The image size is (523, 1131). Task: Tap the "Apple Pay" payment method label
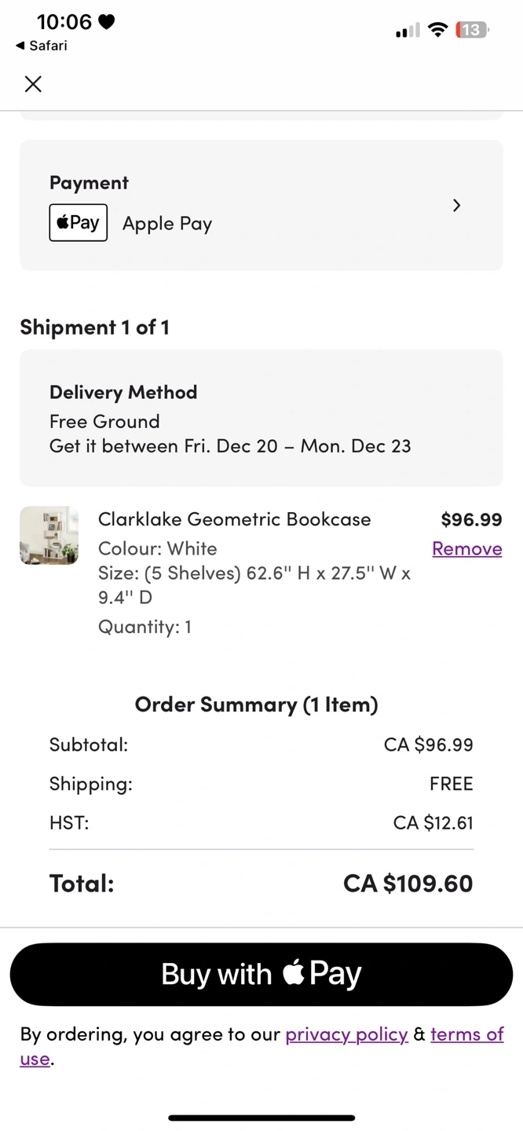167,224
